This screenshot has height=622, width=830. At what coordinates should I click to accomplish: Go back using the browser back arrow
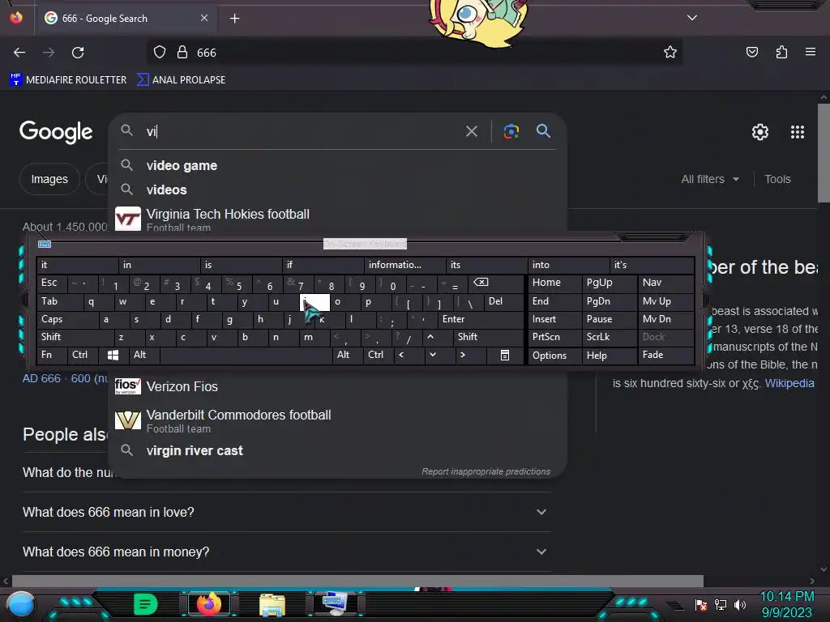[x=19, y=53]
